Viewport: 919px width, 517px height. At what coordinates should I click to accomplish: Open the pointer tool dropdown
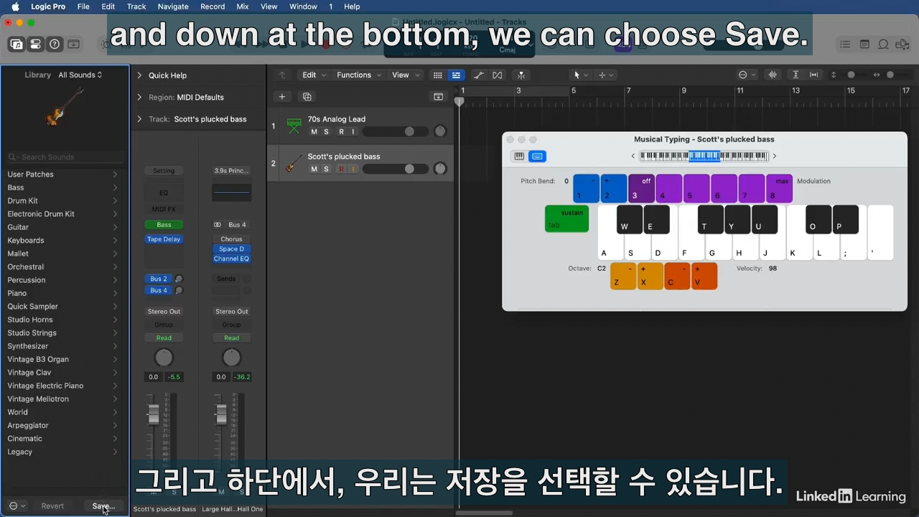click(x=581, y=75)
